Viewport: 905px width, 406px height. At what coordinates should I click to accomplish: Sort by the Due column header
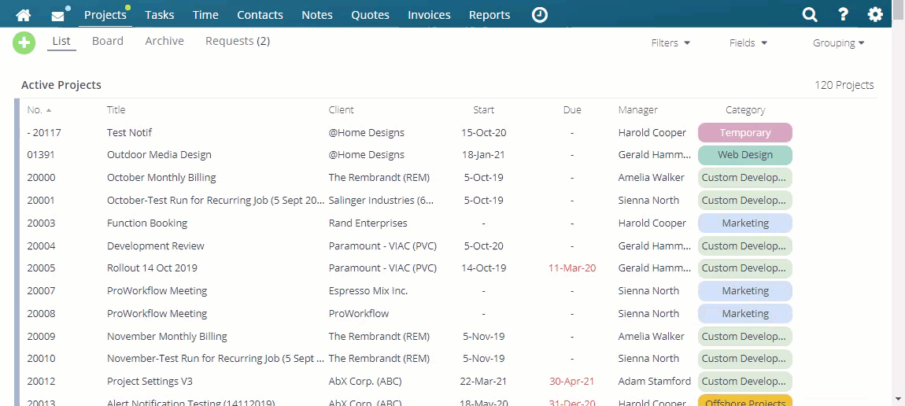572,109
